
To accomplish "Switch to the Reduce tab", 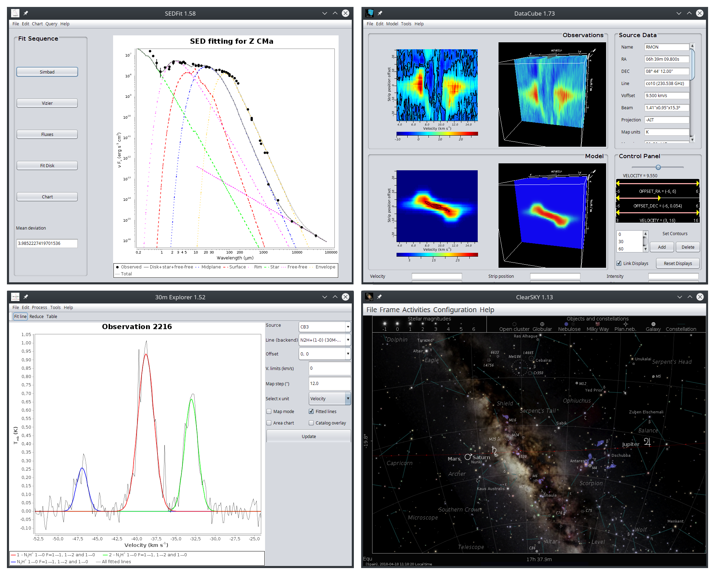I will point(36,316).
